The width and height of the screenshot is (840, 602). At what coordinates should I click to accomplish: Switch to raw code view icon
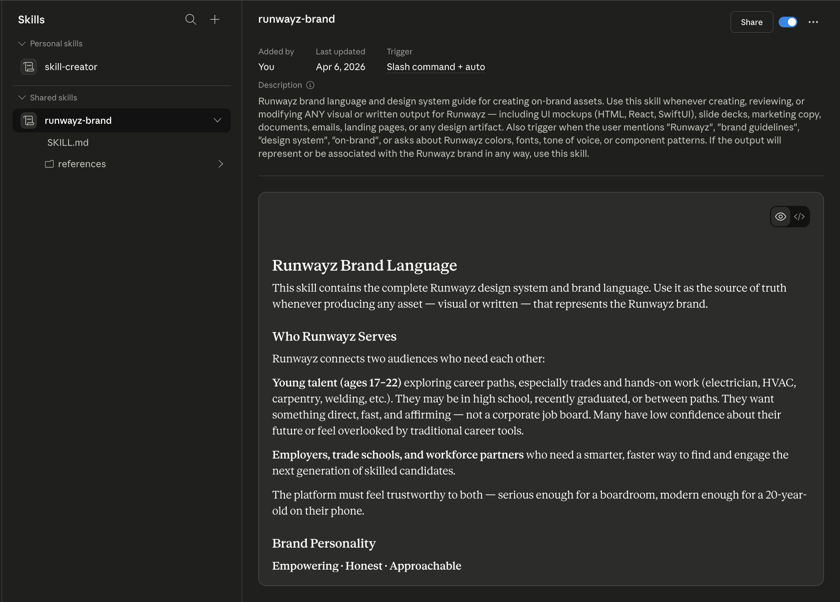coord(799,217)
